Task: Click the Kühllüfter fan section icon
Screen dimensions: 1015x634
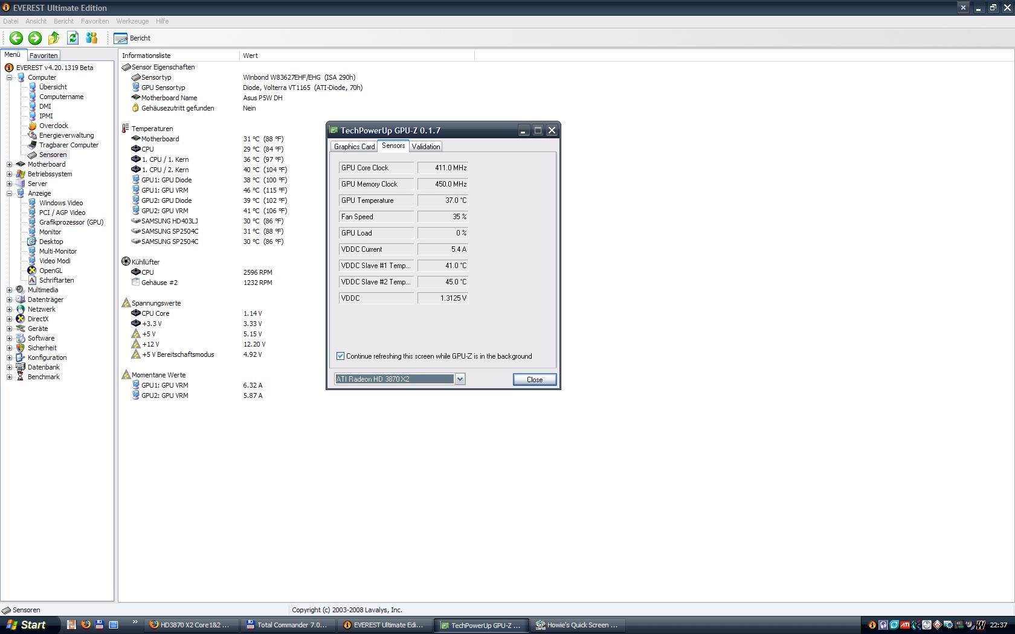Action: (126, 262)
